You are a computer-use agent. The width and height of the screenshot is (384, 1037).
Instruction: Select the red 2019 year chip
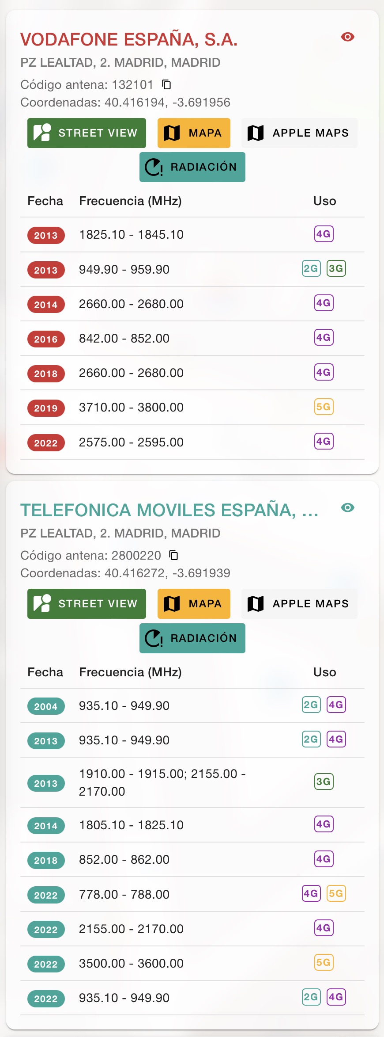pyautogui.click(x=46, y=408)
